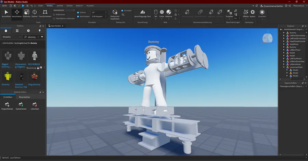Open the Farbe color tool

point(162,14)
